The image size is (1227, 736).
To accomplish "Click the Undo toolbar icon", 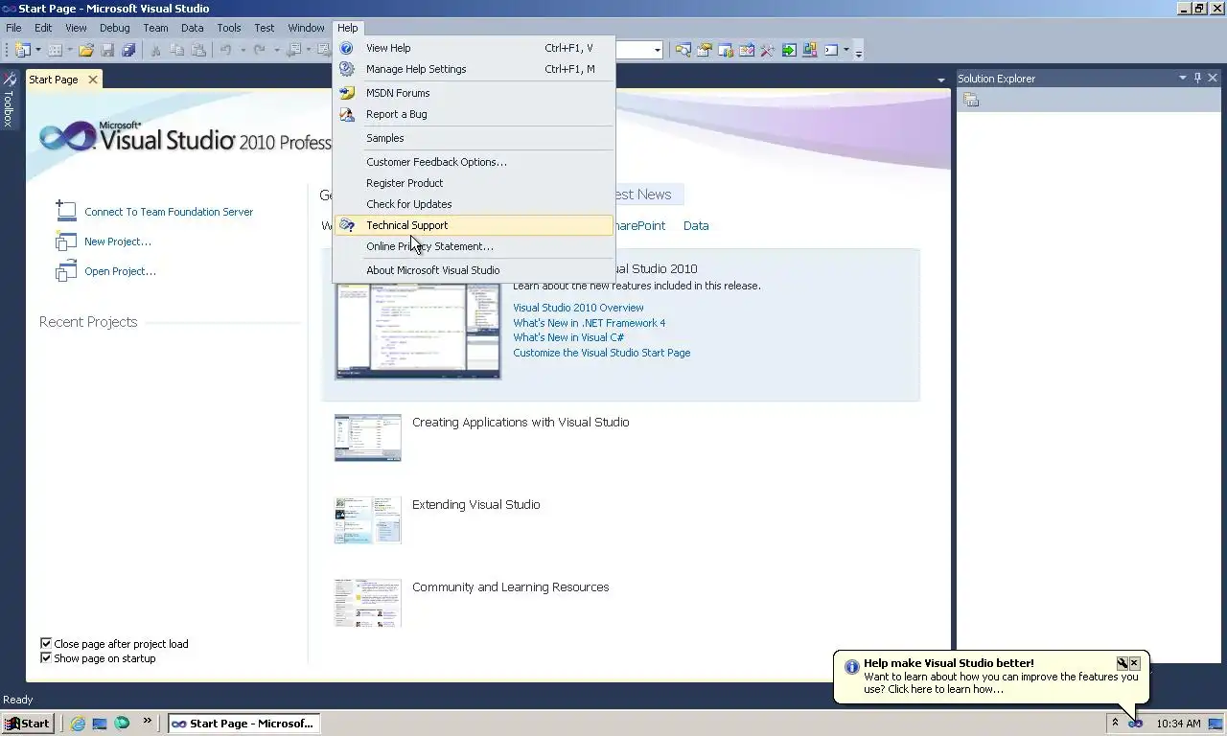I will click(226, 50).
